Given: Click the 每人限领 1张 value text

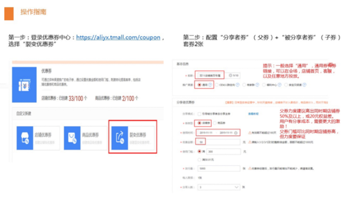Looking at the screenshot, I should click(x=200, y=178).
